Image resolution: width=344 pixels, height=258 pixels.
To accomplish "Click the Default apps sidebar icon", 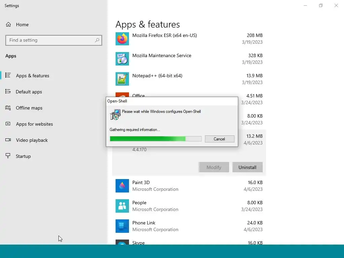I will (x=8, y=91).
